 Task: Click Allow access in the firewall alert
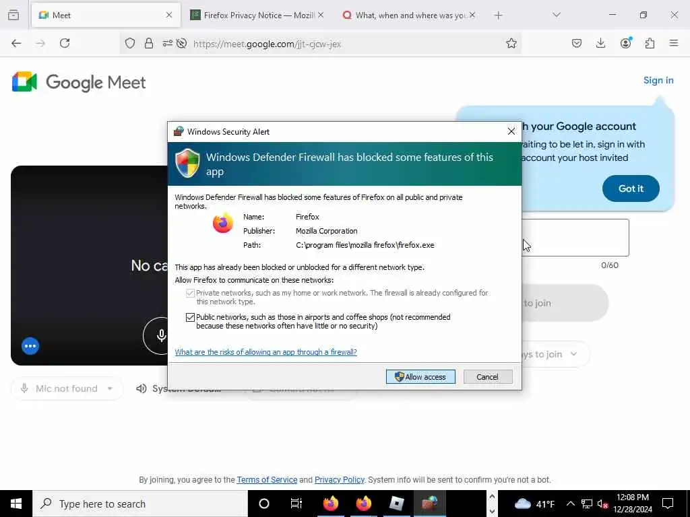420,377
